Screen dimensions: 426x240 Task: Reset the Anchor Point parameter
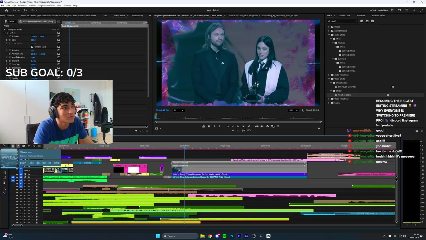click(x=59, y=54)
